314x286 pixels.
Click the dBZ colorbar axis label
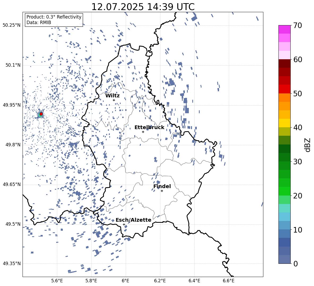(308, 145)
